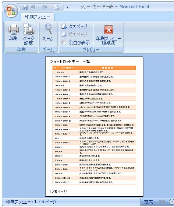Click the 1/5ページ footer text
Viewport: 174px width, 207px height.
pyautogui.click(x=58, y=192)
